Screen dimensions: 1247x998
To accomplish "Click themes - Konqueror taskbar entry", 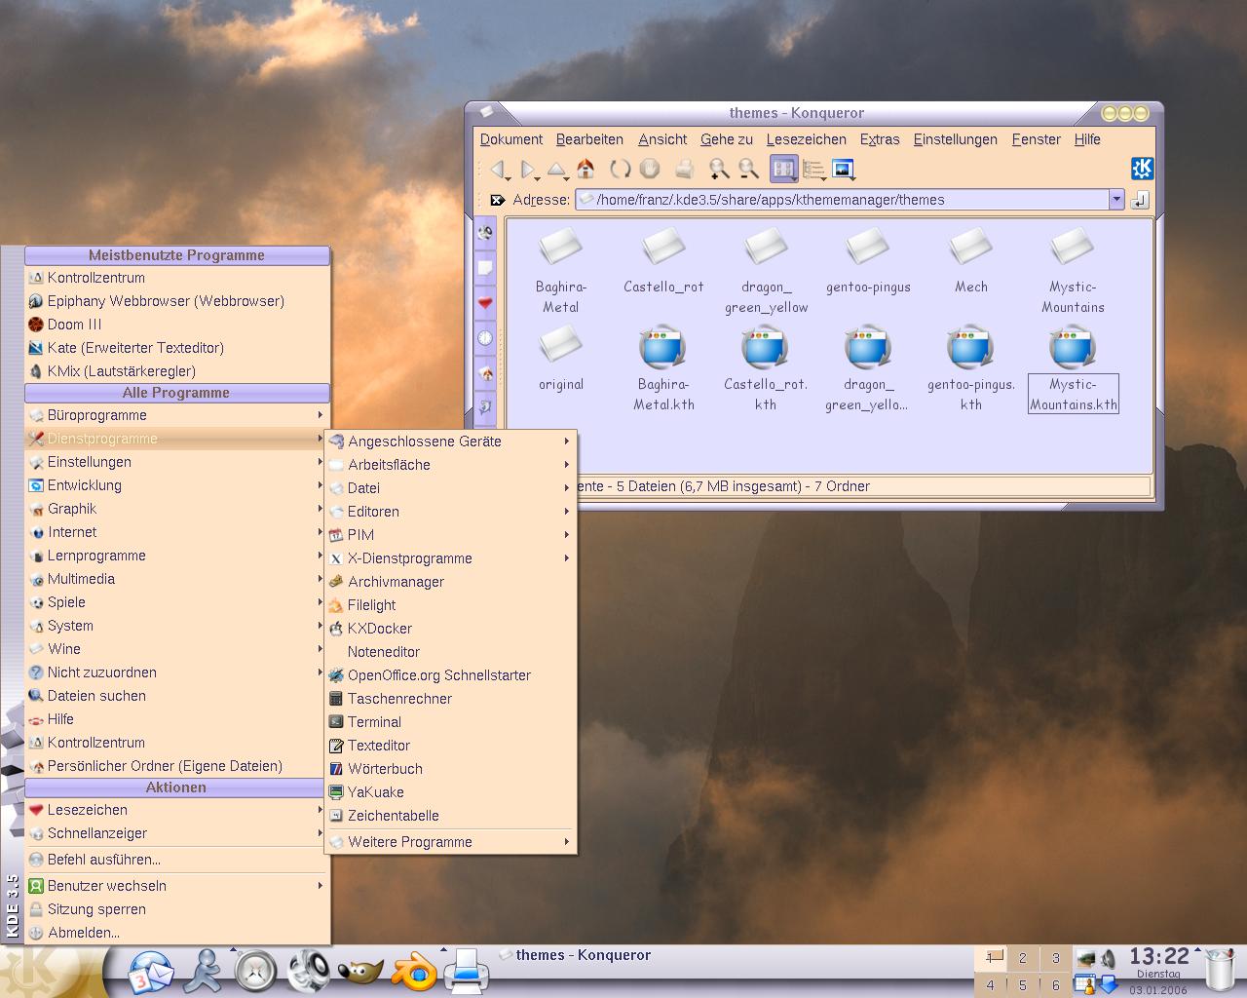I will [x=575, y=955].
